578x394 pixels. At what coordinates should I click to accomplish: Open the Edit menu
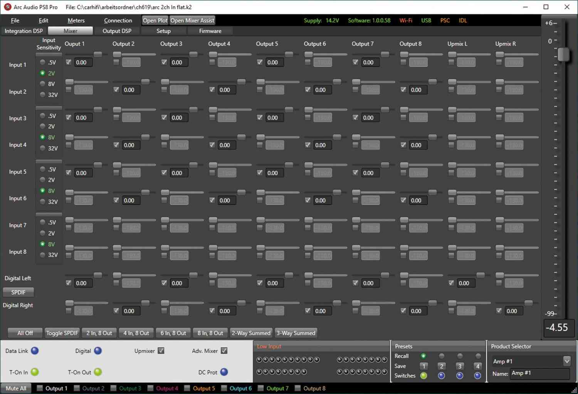(44, 20)
